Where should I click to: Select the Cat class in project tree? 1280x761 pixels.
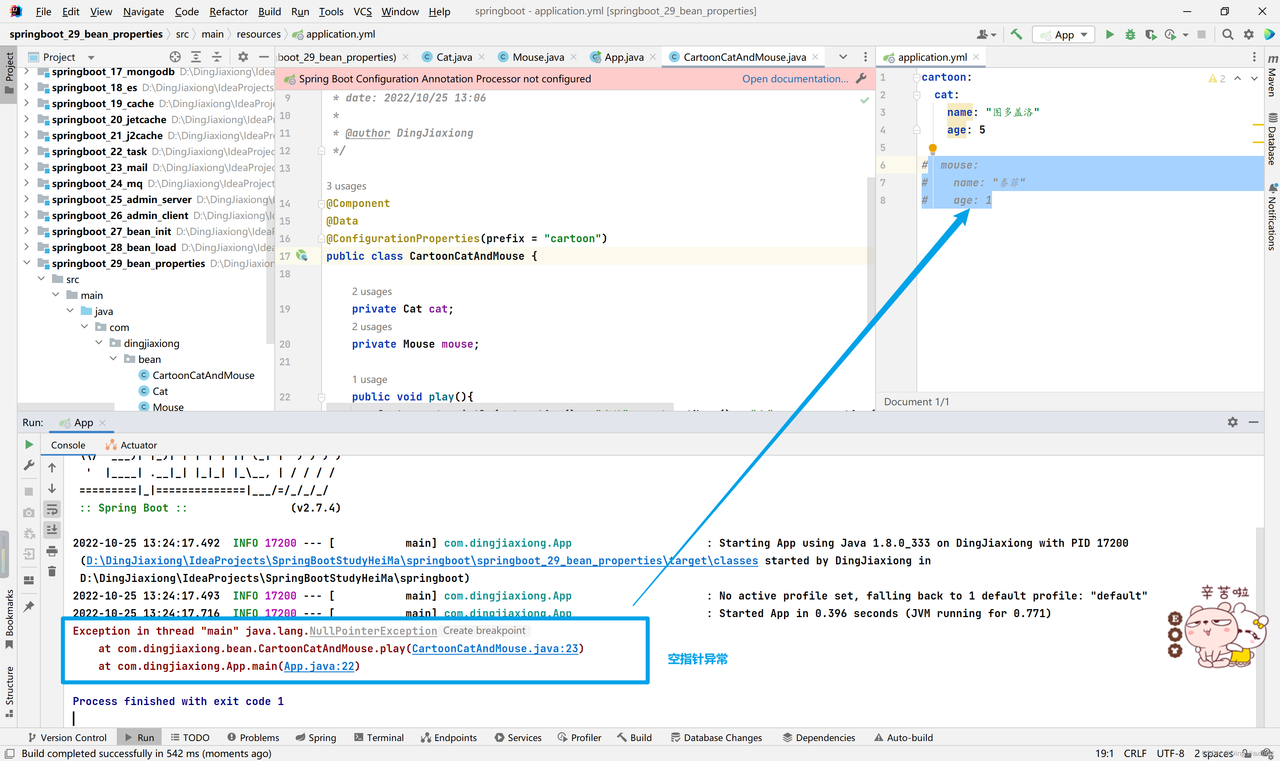coord(160,391)
